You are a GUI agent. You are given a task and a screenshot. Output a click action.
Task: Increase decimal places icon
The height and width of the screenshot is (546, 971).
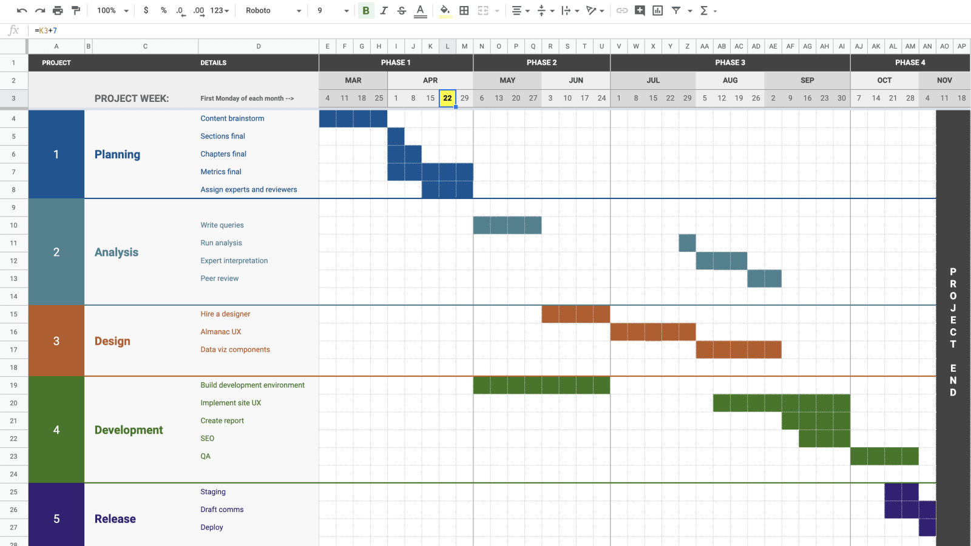coord(198,10)
